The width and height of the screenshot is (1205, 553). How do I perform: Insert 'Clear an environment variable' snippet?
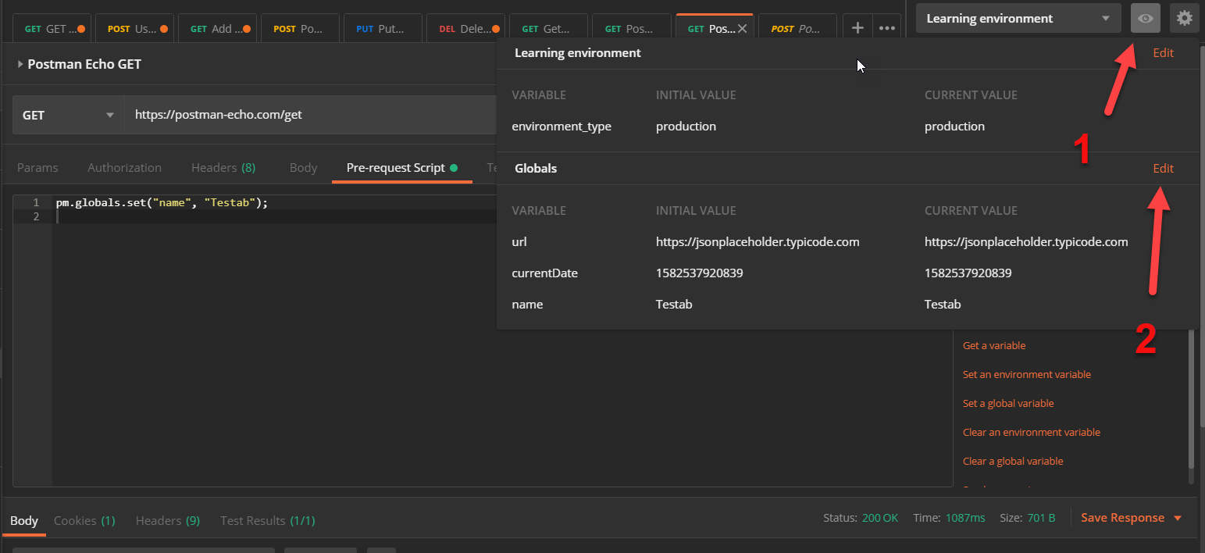coord(1032,432)
